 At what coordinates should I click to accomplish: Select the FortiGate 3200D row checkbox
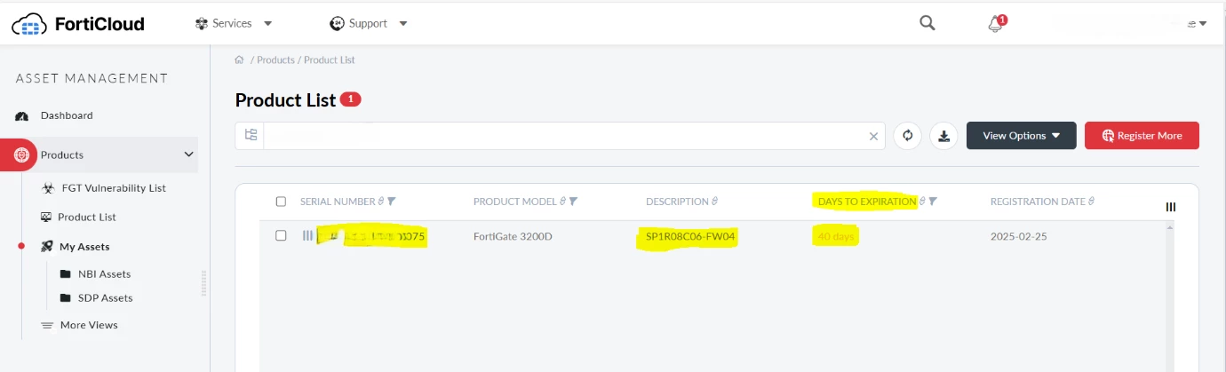281,236
